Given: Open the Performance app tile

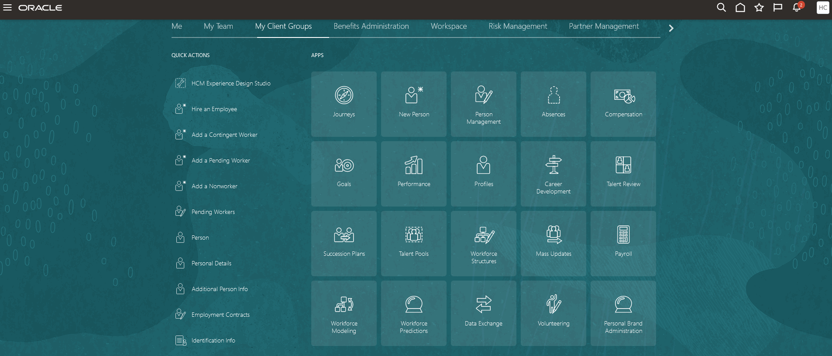Looking at the screenshot, I should (414, 174).
